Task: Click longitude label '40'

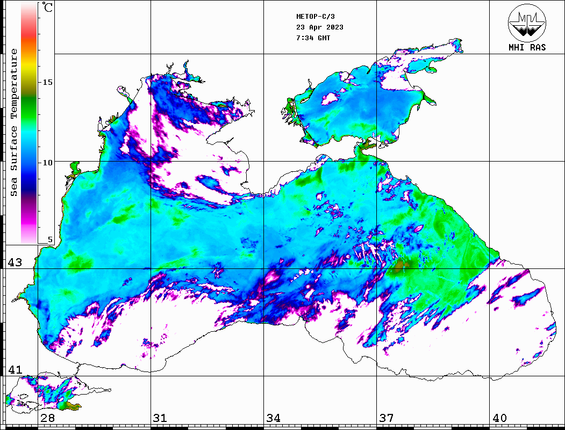Action: point(499,418)
